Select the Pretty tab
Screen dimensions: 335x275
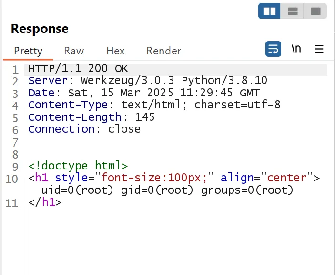coord(28,51)
